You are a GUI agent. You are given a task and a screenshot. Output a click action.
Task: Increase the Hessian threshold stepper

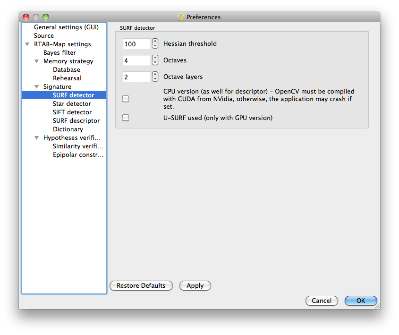pyautogui.click(x=155, y=41)
